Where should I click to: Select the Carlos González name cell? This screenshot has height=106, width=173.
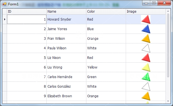[x=66, y=87]
